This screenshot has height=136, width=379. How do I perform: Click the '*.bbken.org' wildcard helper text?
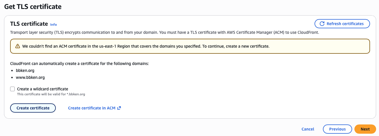coord(51,94)
